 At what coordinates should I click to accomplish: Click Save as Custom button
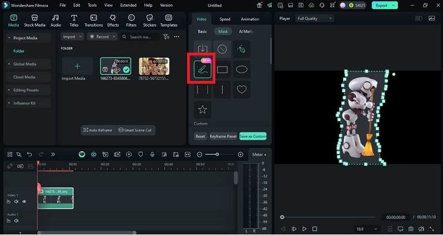coord(253,136)
